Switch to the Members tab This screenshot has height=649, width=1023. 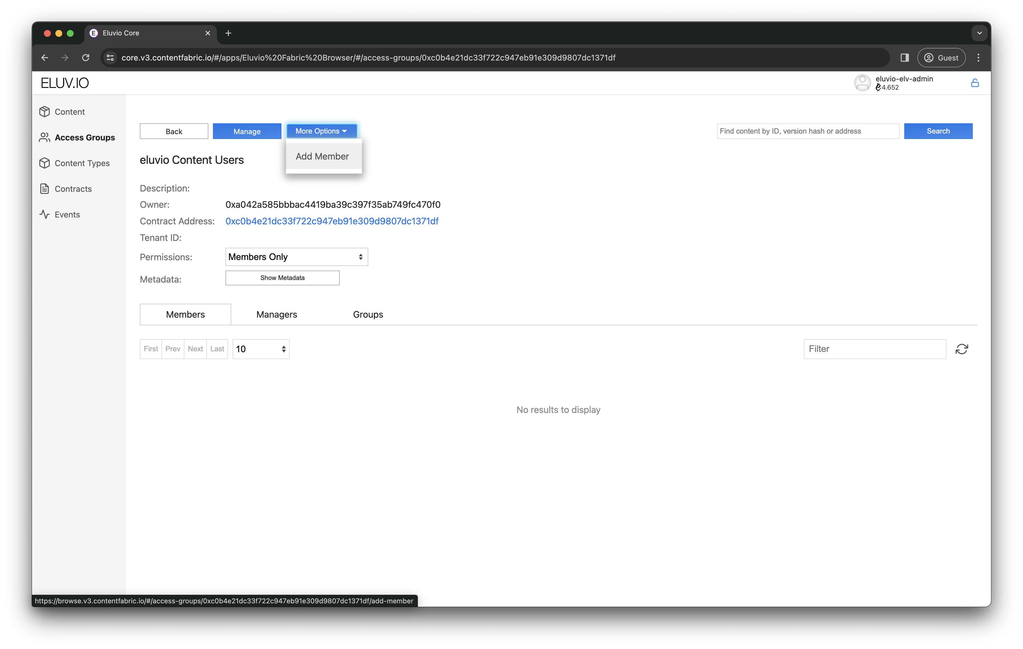(185, 314)
